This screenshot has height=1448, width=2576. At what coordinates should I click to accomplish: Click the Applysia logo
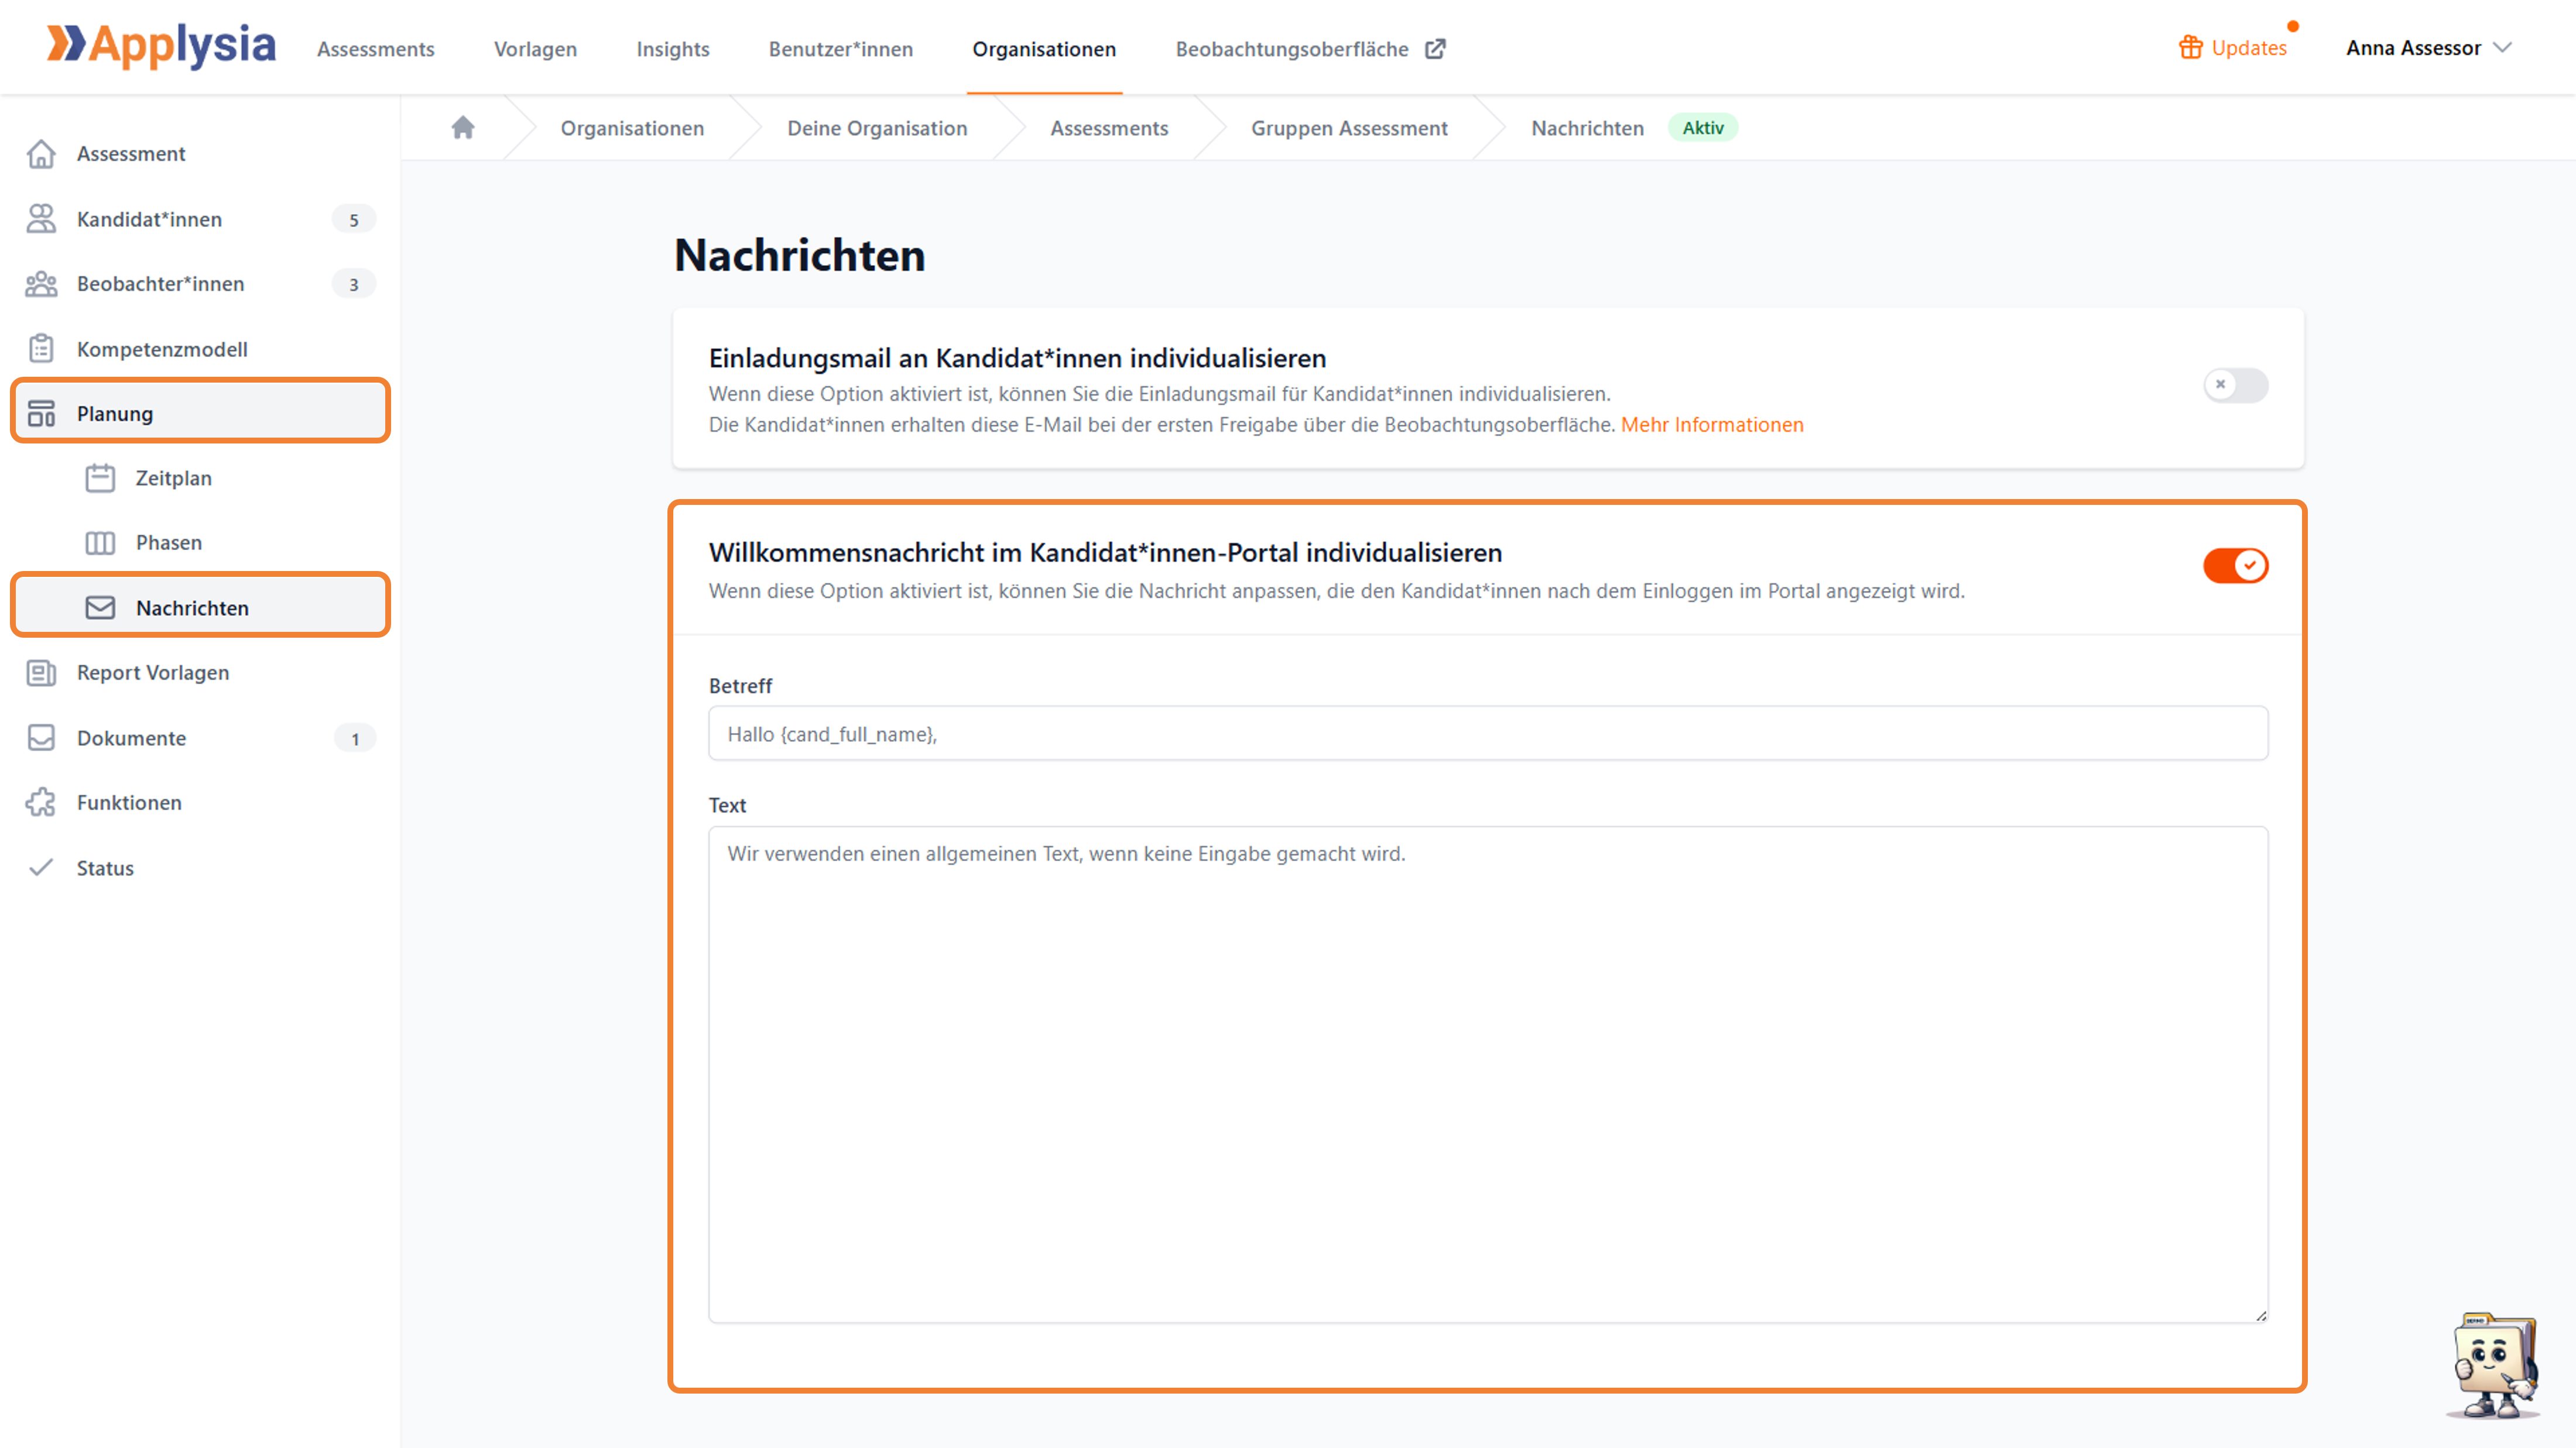(161, 46)
